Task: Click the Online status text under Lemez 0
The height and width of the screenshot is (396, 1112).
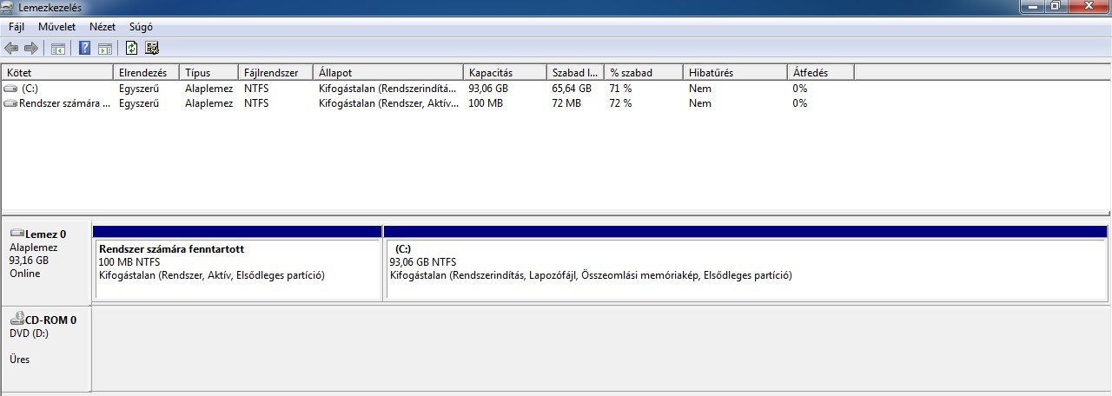Action: tap(24, 274)
